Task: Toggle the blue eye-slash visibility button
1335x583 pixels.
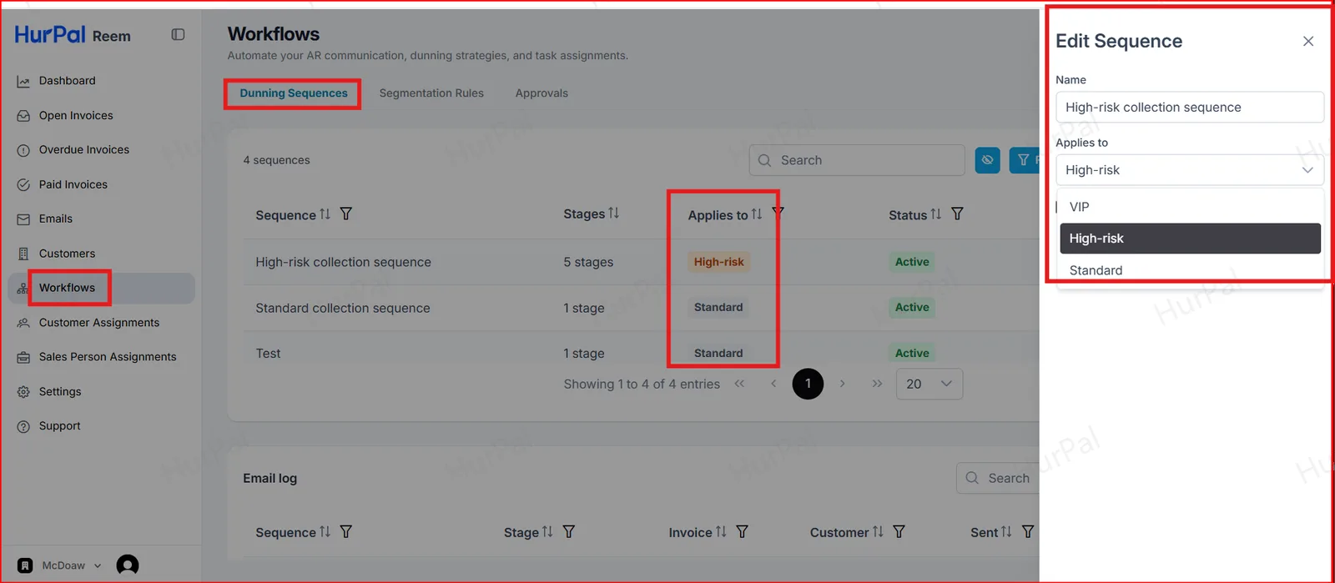Action: (x=988, y=160)
